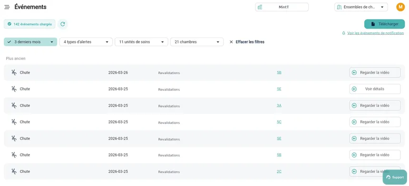
Task: Click the Événements page title
Action: 30,7
